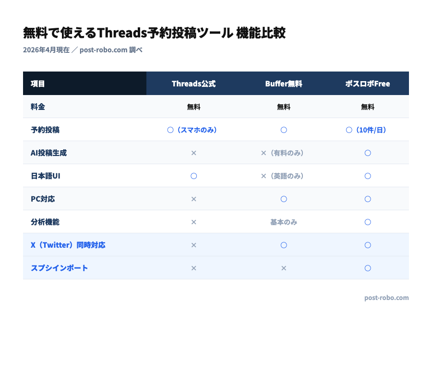Click the スプシインポート row label
432x384 pixels.
click(x=59, y=268)
